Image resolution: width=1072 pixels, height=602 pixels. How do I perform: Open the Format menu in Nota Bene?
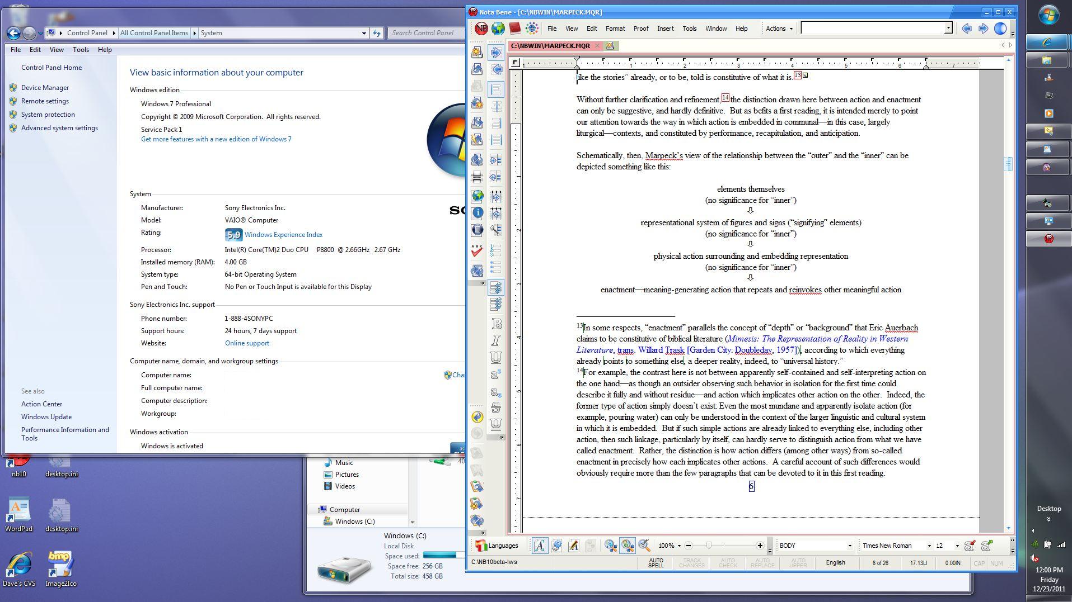tap(615, 29)
